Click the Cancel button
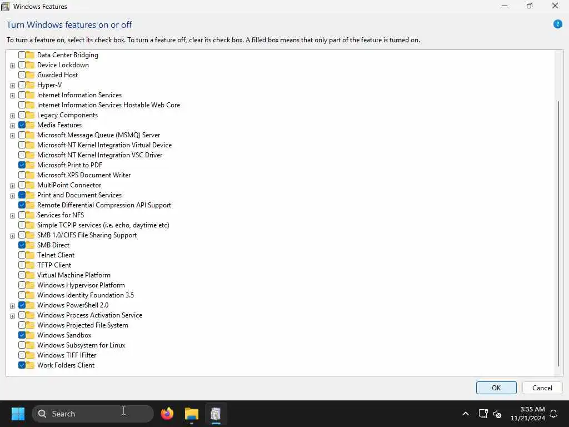Screen dimensions: 569x427 tap(542, 388)
